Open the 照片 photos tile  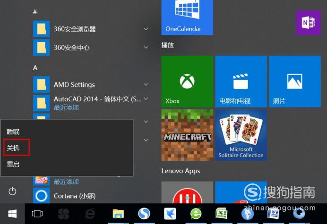(295, 82)
